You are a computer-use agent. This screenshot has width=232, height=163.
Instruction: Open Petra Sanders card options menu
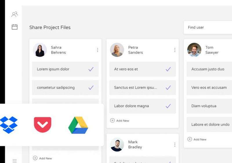(175, 50)
